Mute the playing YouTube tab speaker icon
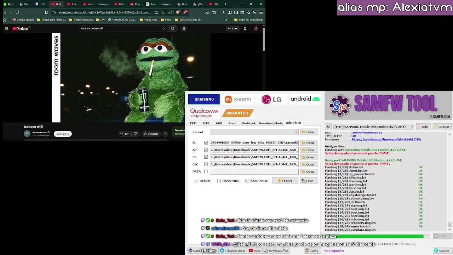This screenshot has width=453, height=255. pyautogui.click(x=57, y=4)
